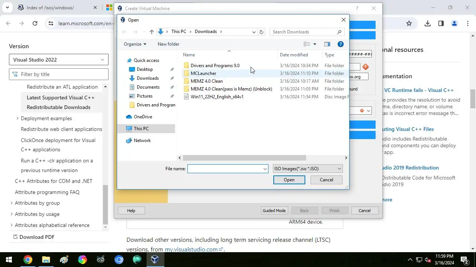This screenshot has width=476, height=267.
Task: Bookmark this page with star icon
Action: pos(409,23)
